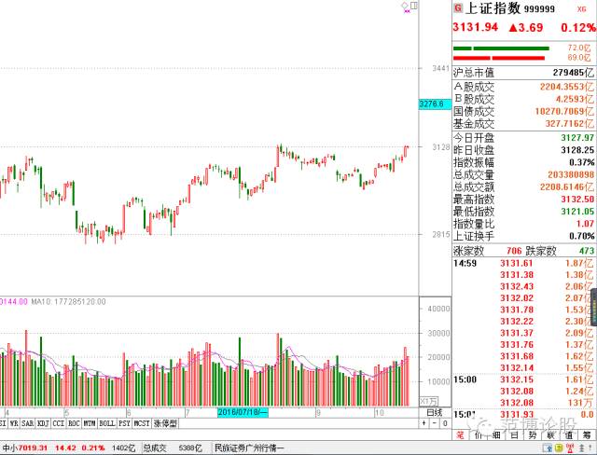
Task: Click the red 69.0亿 sell volume bar
Action: click(499, 58)
